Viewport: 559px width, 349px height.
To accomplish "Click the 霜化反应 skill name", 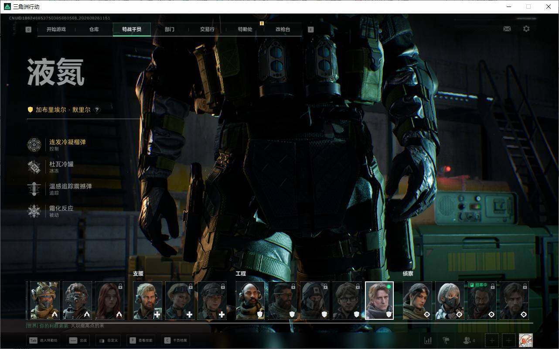I will (x=61, y=209).
